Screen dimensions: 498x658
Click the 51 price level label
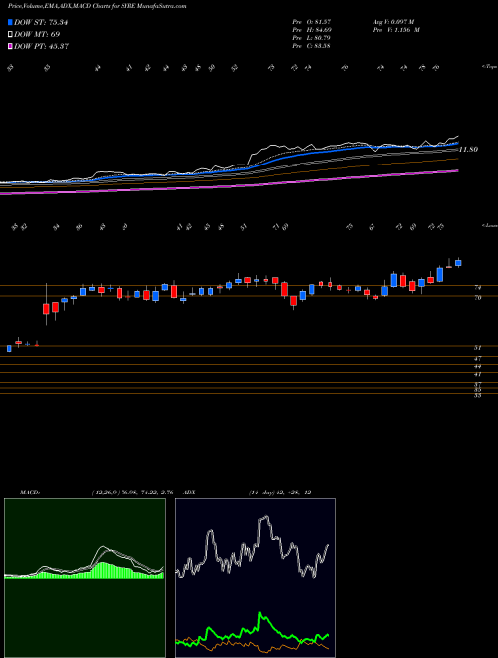pos(477,348)
